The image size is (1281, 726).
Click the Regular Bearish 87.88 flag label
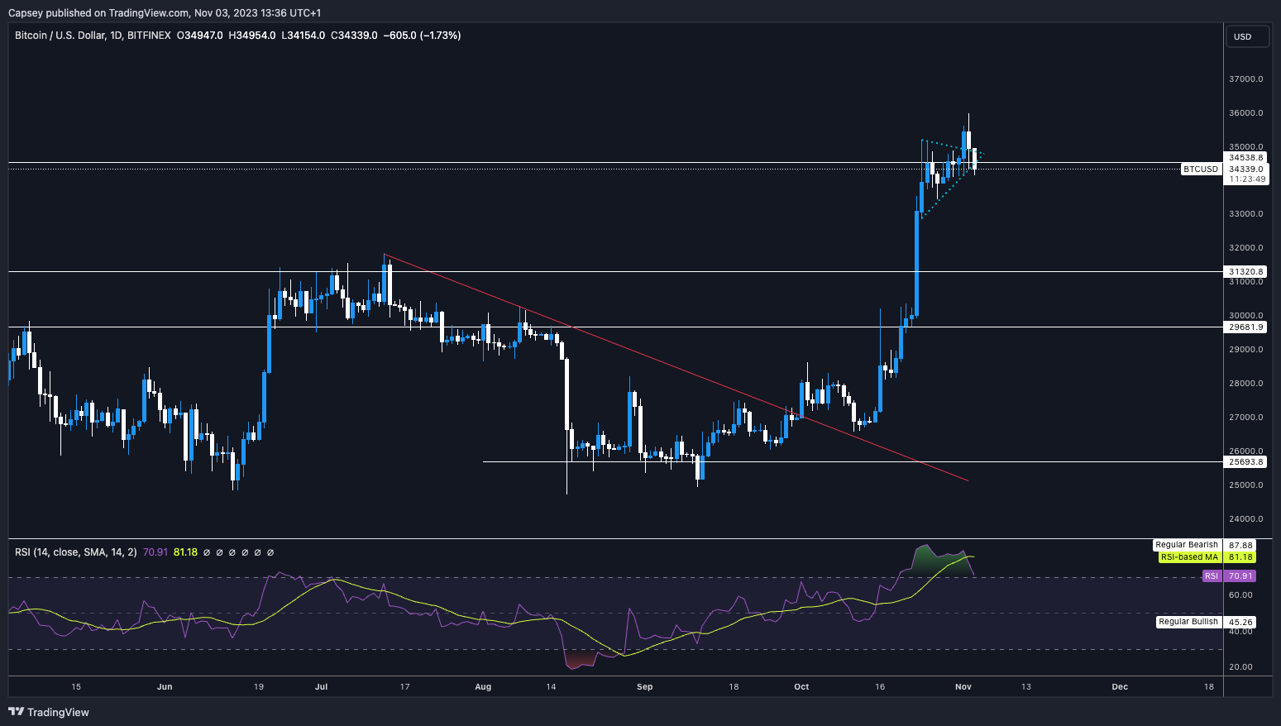(1186, 545)
